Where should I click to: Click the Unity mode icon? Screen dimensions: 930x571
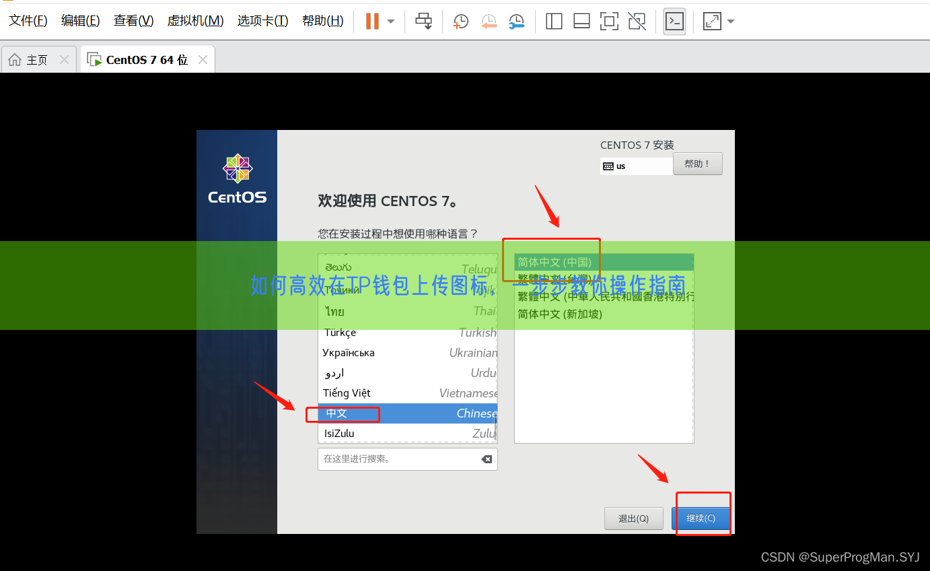tap(637, 22)
